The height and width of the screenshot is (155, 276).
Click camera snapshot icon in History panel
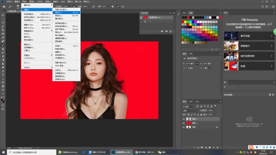click(166, 31)
